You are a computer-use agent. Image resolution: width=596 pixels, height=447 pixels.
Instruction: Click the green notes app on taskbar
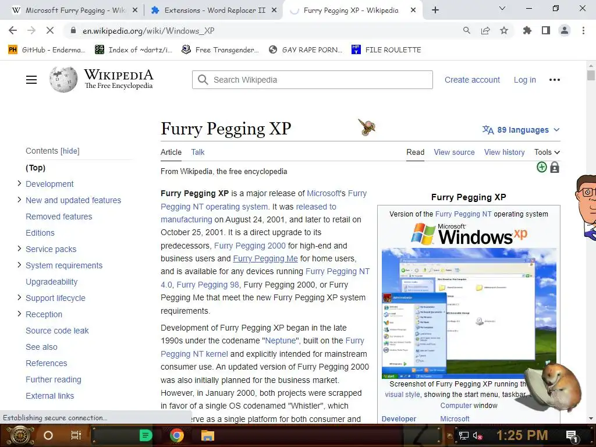click(146, 435)
